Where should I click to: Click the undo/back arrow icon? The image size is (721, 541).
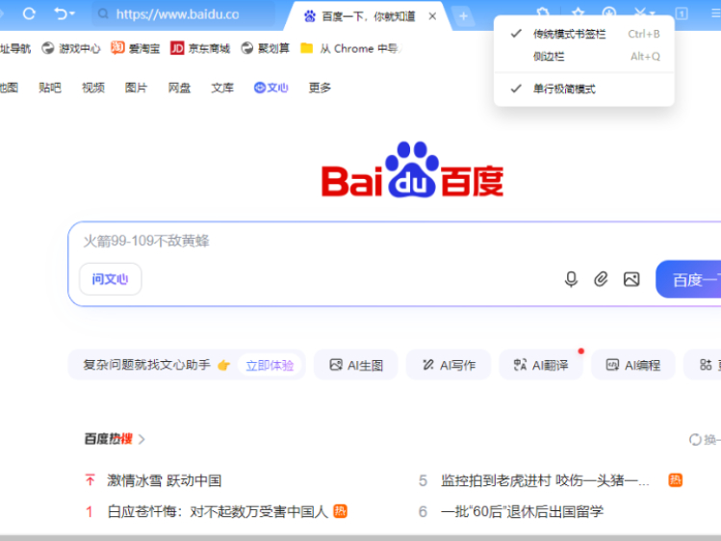pyautogui.click(x=60, y=14)
